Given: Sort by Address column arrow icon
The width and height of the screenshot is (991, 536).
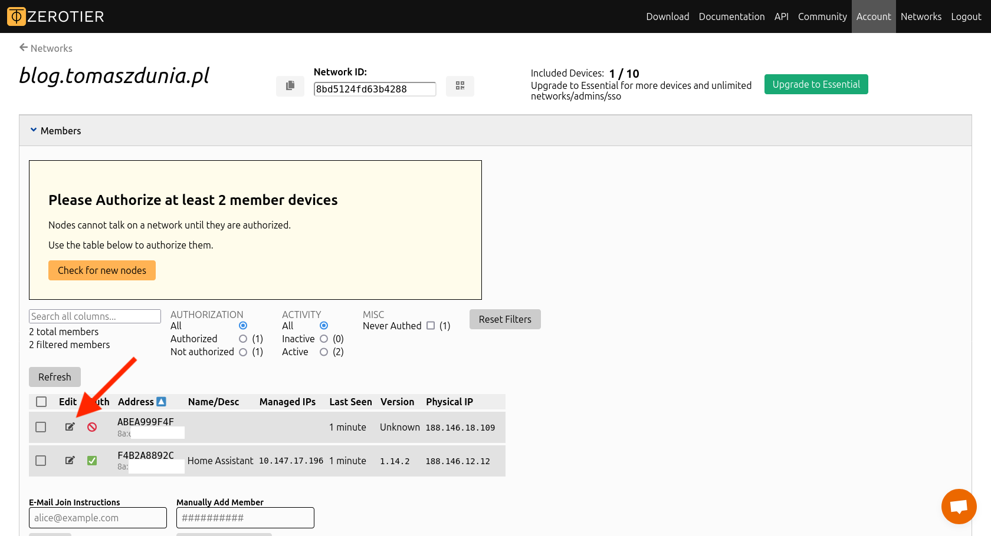Looking at the screenshot, I should tap(161, 402).
